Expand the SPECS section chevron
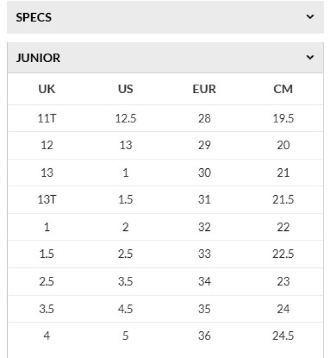Viewport: 336px width, 358px height. (x=310, y=17)
